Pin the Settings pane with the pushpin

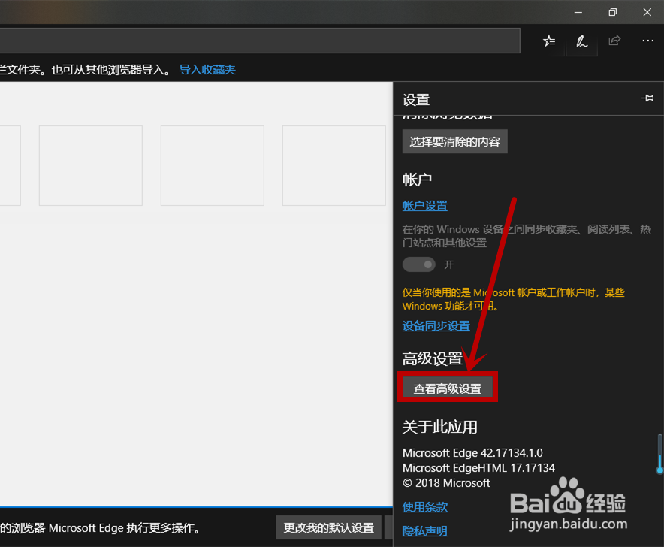(x=647, y=98)
